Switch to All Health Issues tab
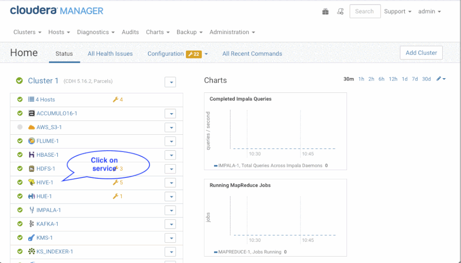This screenshot has height=263, width=461. click(110, 54)
